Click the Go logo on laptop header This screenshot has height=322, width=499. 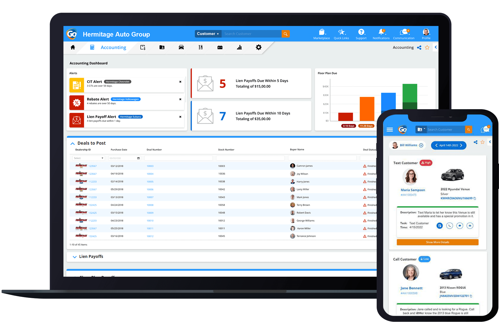pos(72,34)
